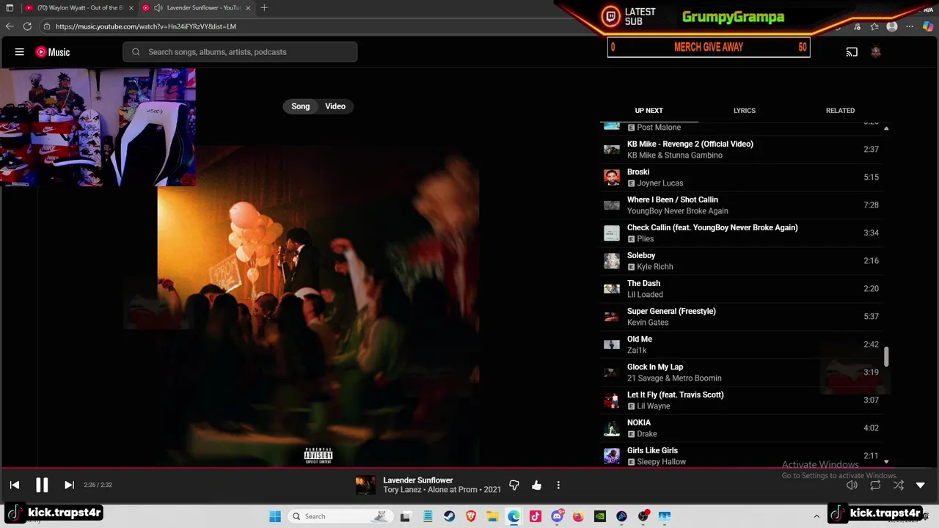Open the Joyner Lucas artist link

pos(660,183)
